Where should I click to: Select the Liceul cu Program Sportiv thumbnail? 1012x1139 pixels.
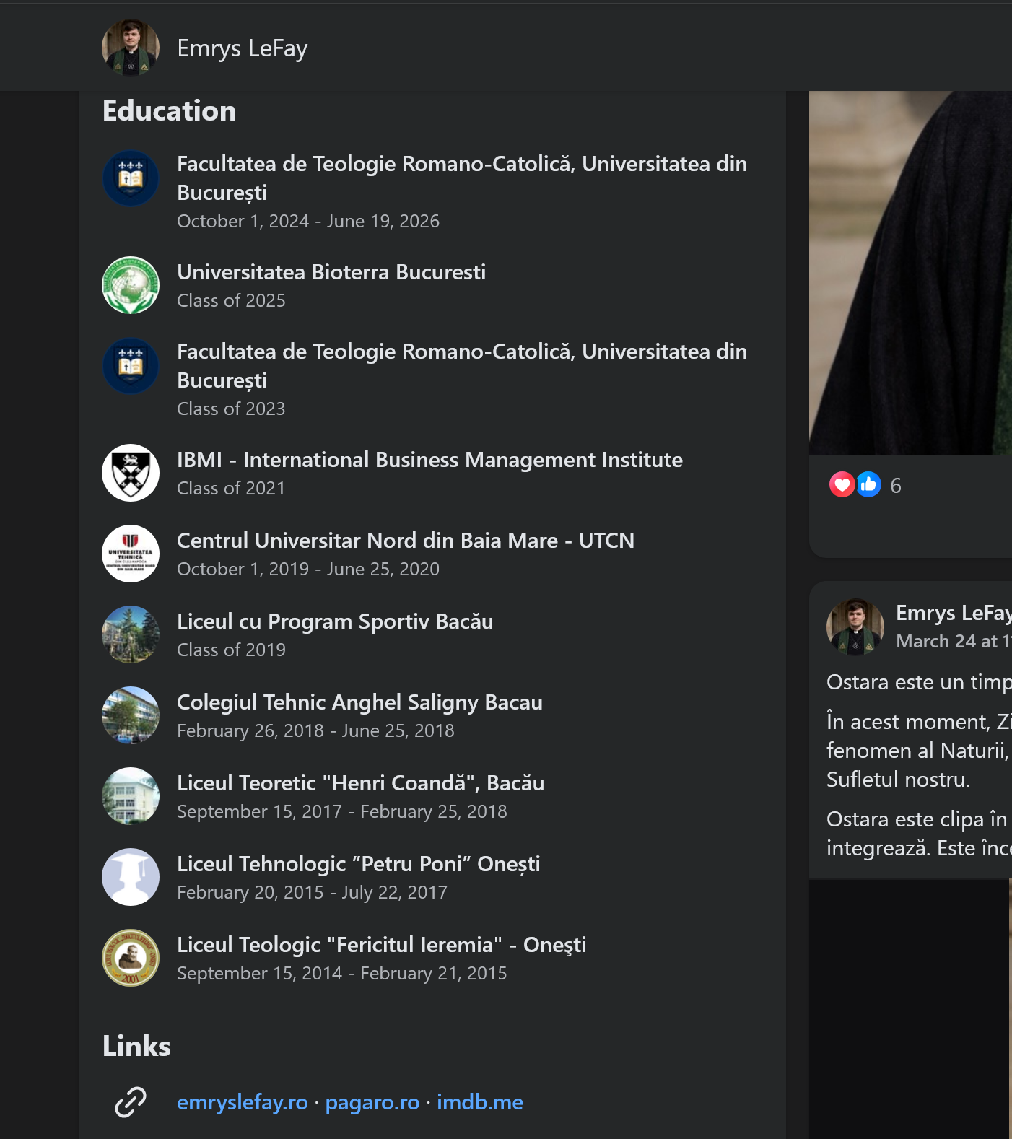pos(131,634)
